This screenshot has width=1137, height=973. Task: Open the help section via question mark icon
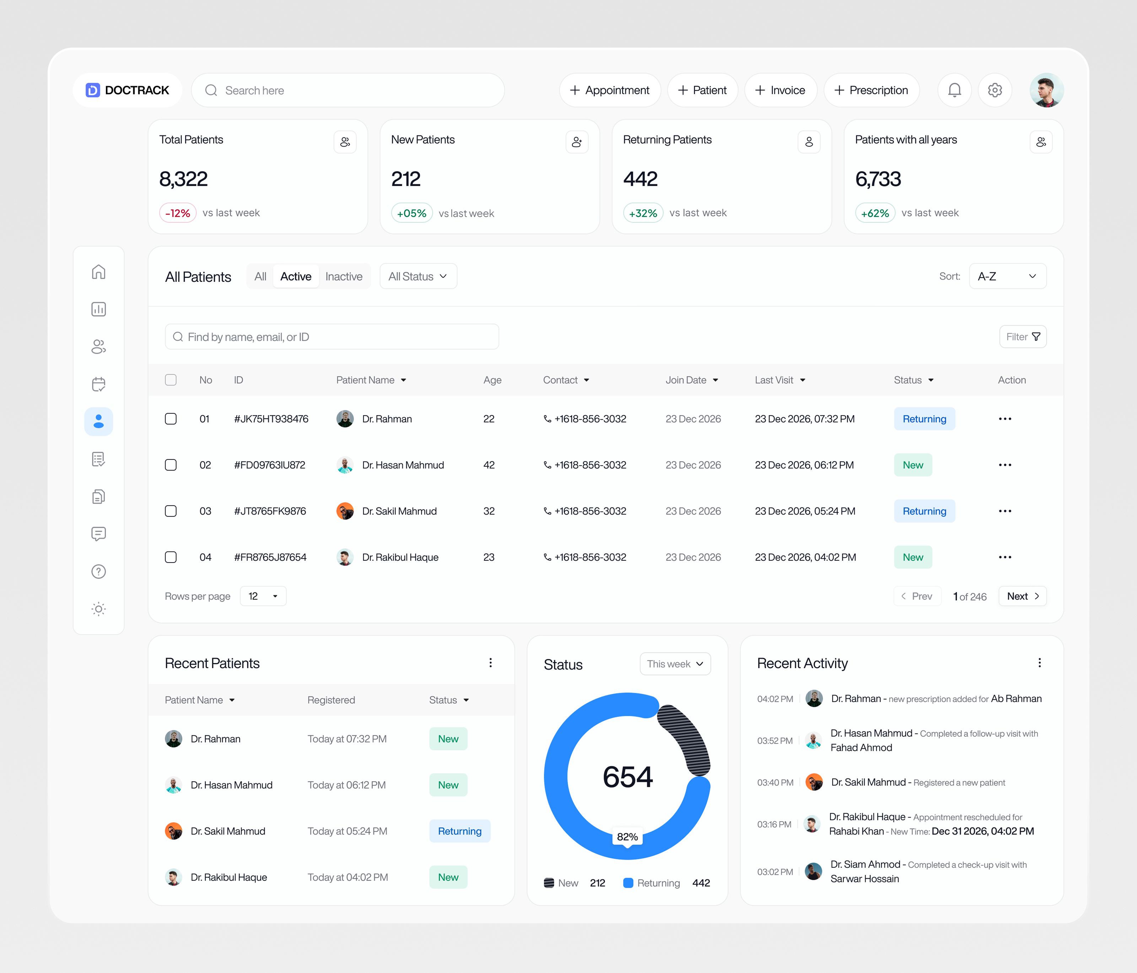click(x=98, y=571)
